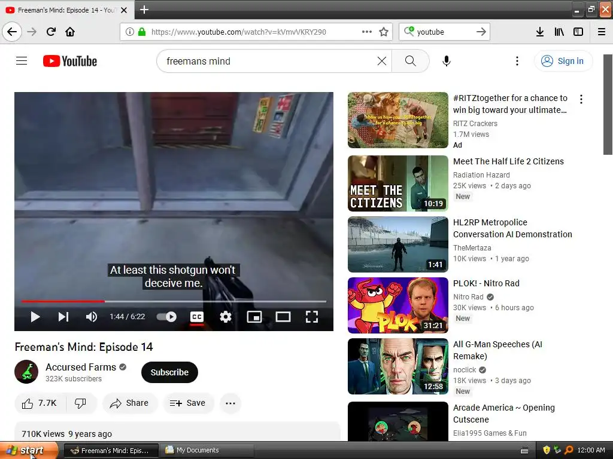Expand the 710K views description box
This screenshot has width=613, height=459.
(x=177, y=432)
